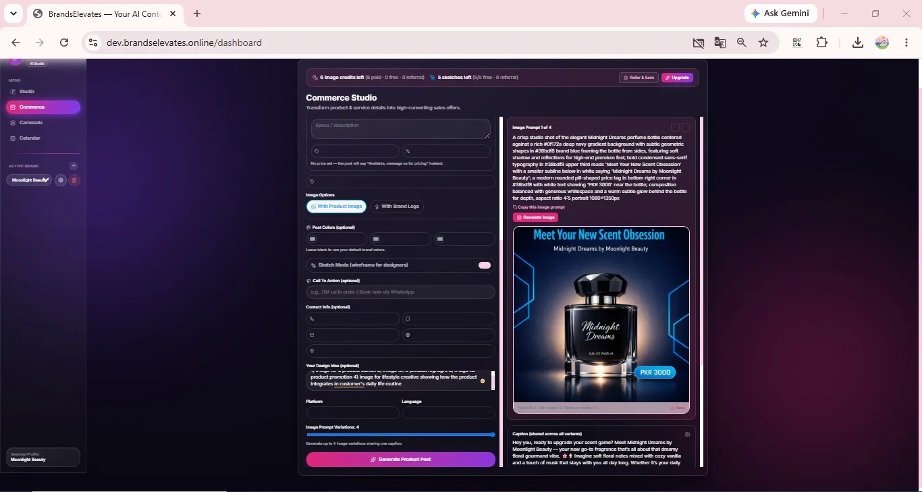
Task: Open settings for the Moonlight Beauty brand
Action: click(61, 180)
